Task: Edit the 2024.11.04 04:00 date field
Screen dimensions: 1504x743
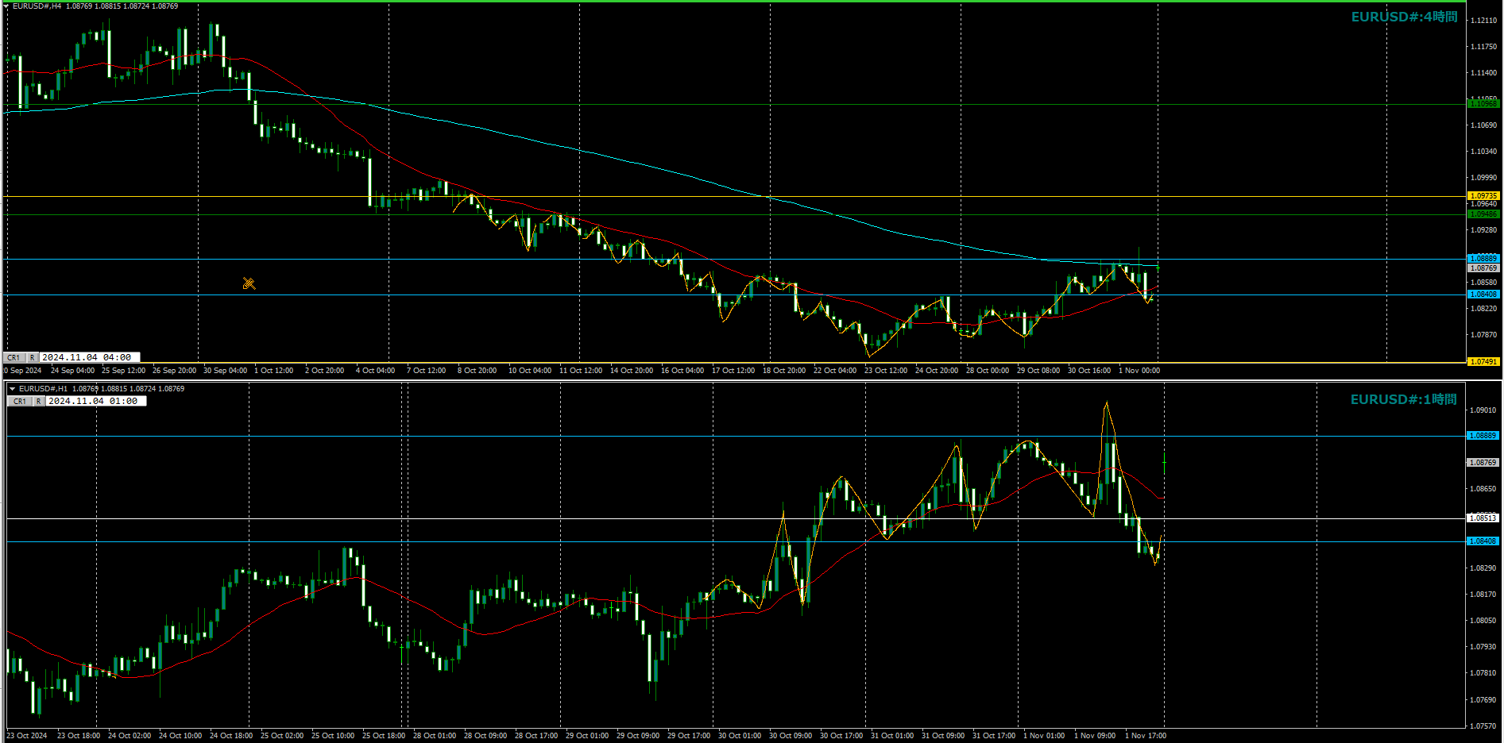Action: (88, 358)
